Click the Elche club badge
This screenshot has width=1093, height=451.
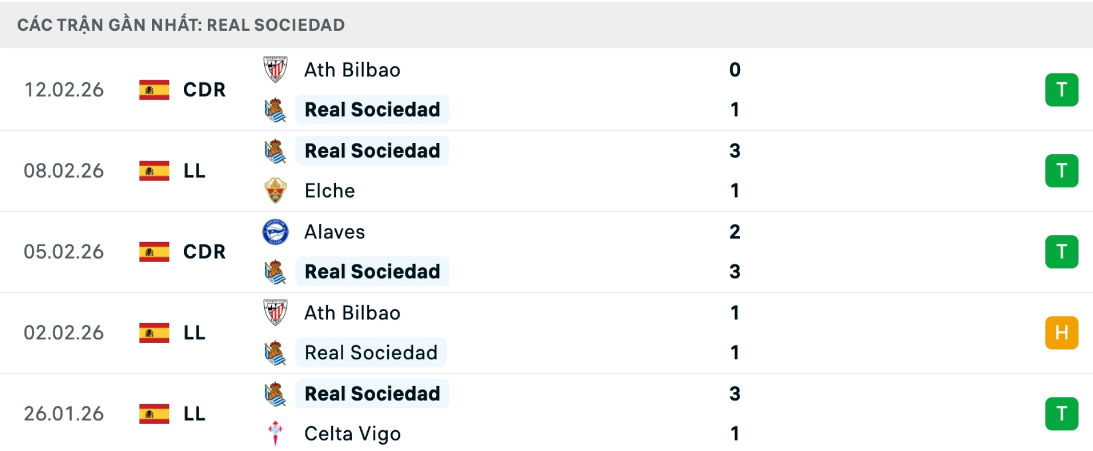[x=275, y=190]
